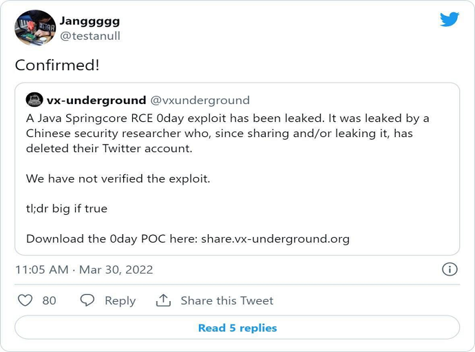Viewport: 475px width, 352px height.
Task: Select the Share this Tweet label
Action: tap(227, 300)
